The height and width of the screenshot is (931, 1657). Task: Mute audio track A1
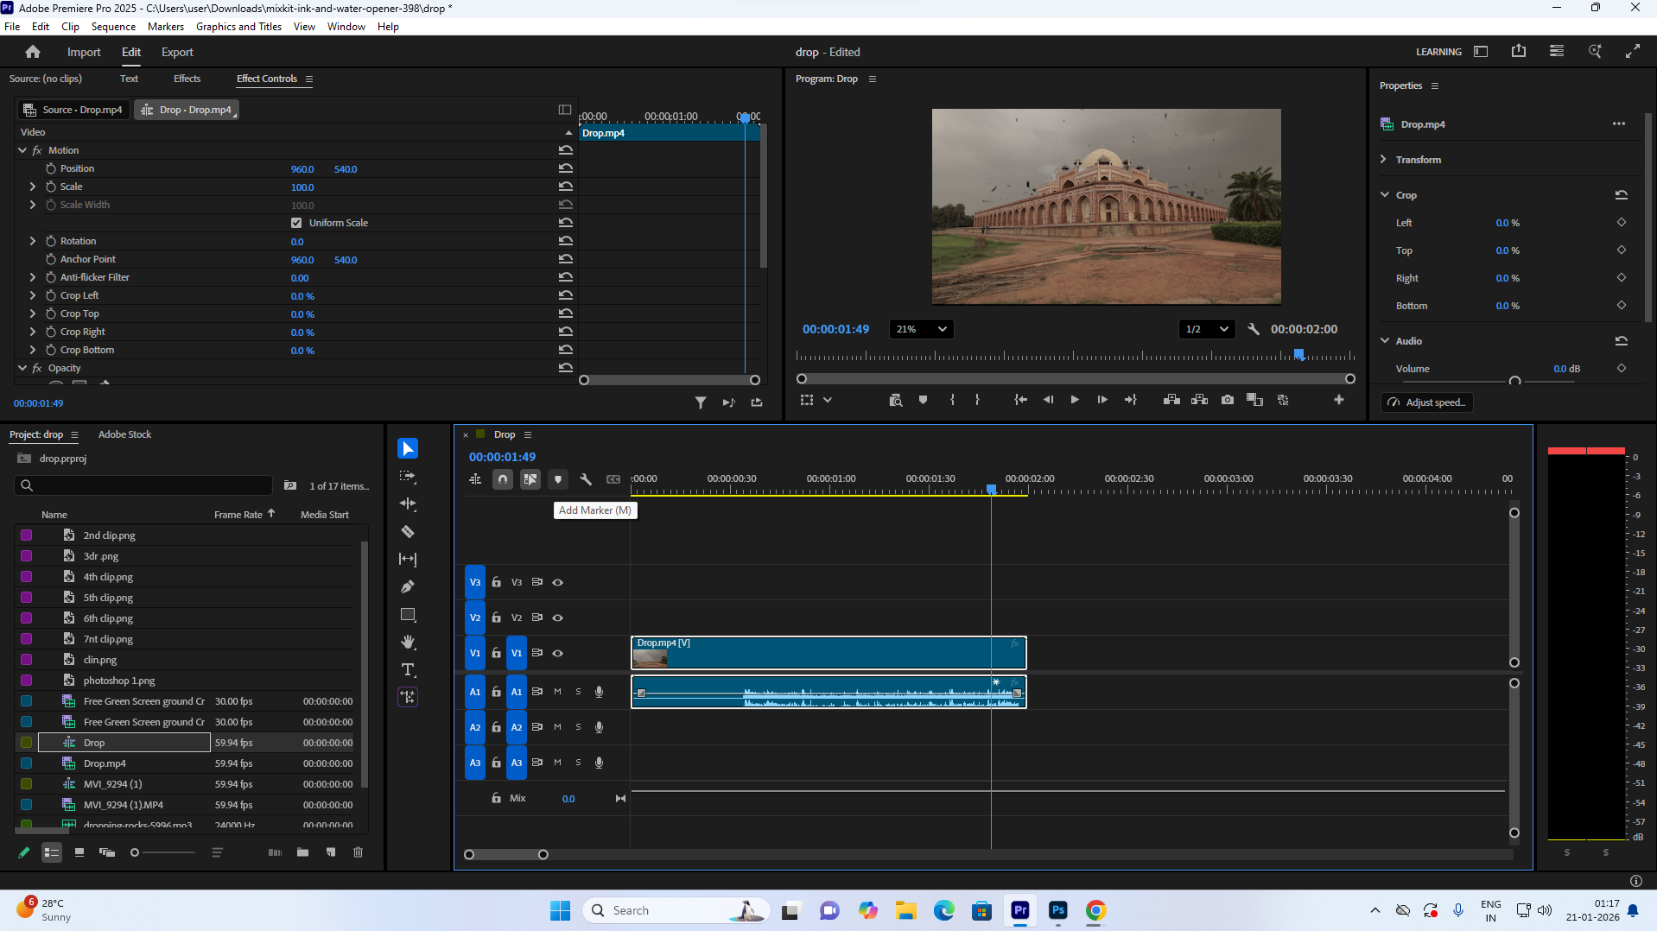(557, 692)
